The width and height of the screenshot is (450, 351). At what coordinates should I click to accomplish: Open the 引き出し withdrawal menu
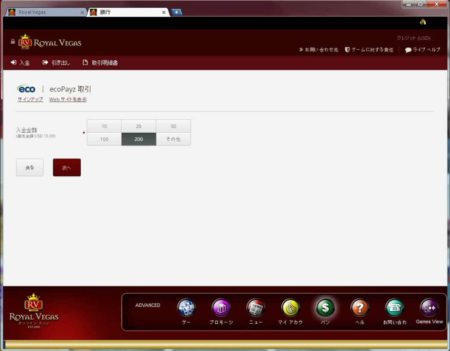point(56,63)
